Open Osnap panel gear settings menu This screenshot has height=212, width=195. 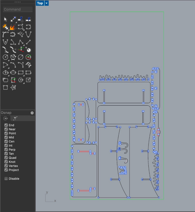point(32,113)
